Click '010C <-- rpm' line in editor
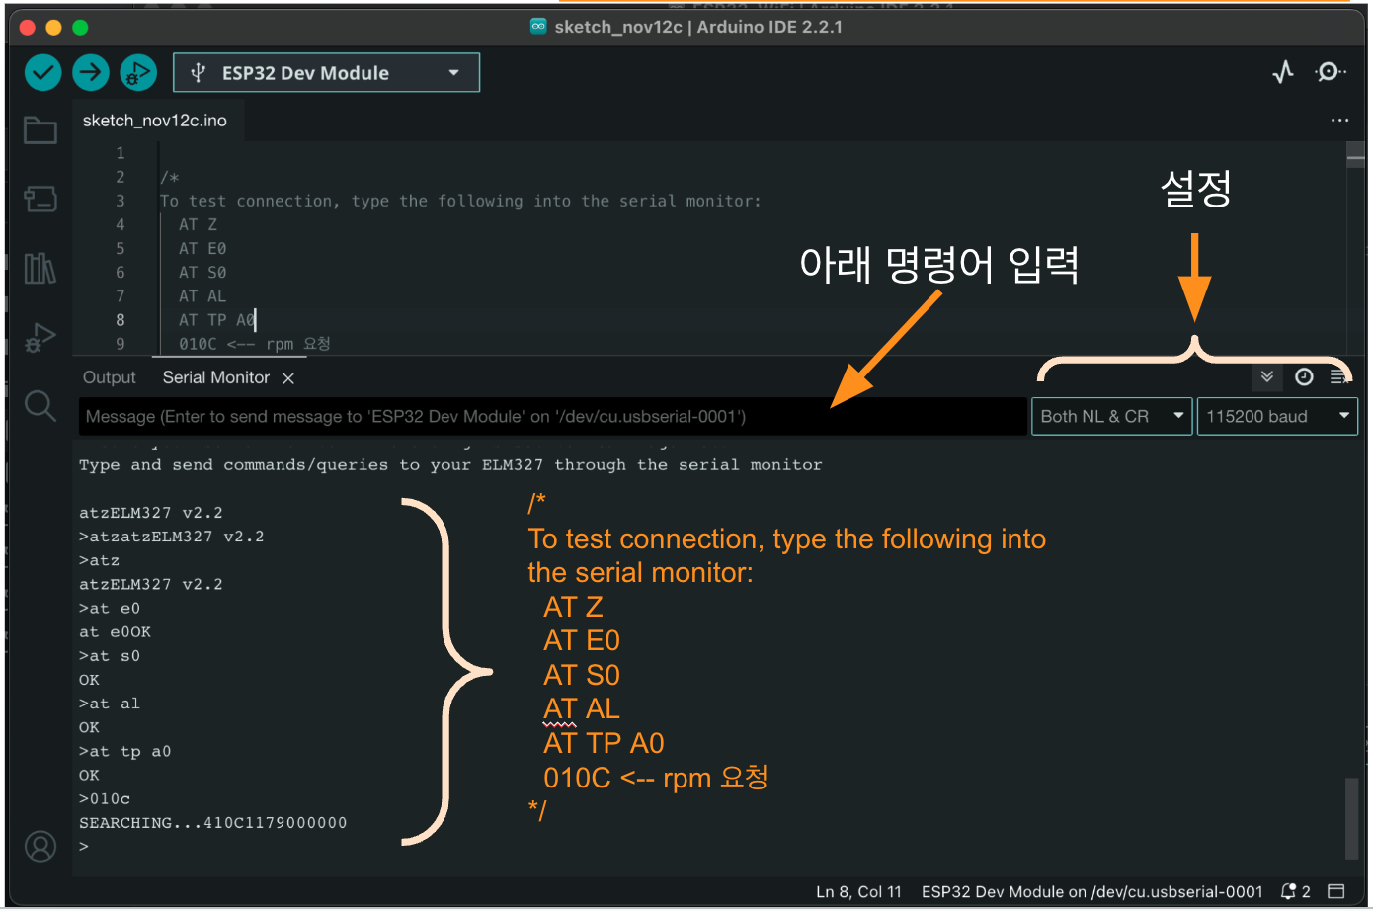This screenshot has width=1373, height=911. click(x=254, y=344)
